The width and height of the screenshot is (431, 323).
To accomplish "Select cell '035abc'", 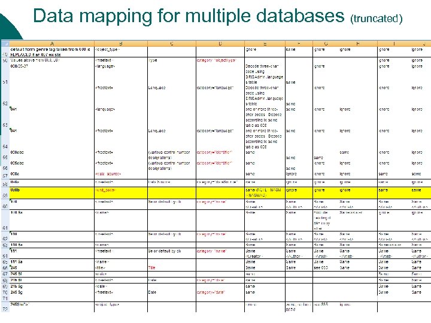I will [52, 166].
